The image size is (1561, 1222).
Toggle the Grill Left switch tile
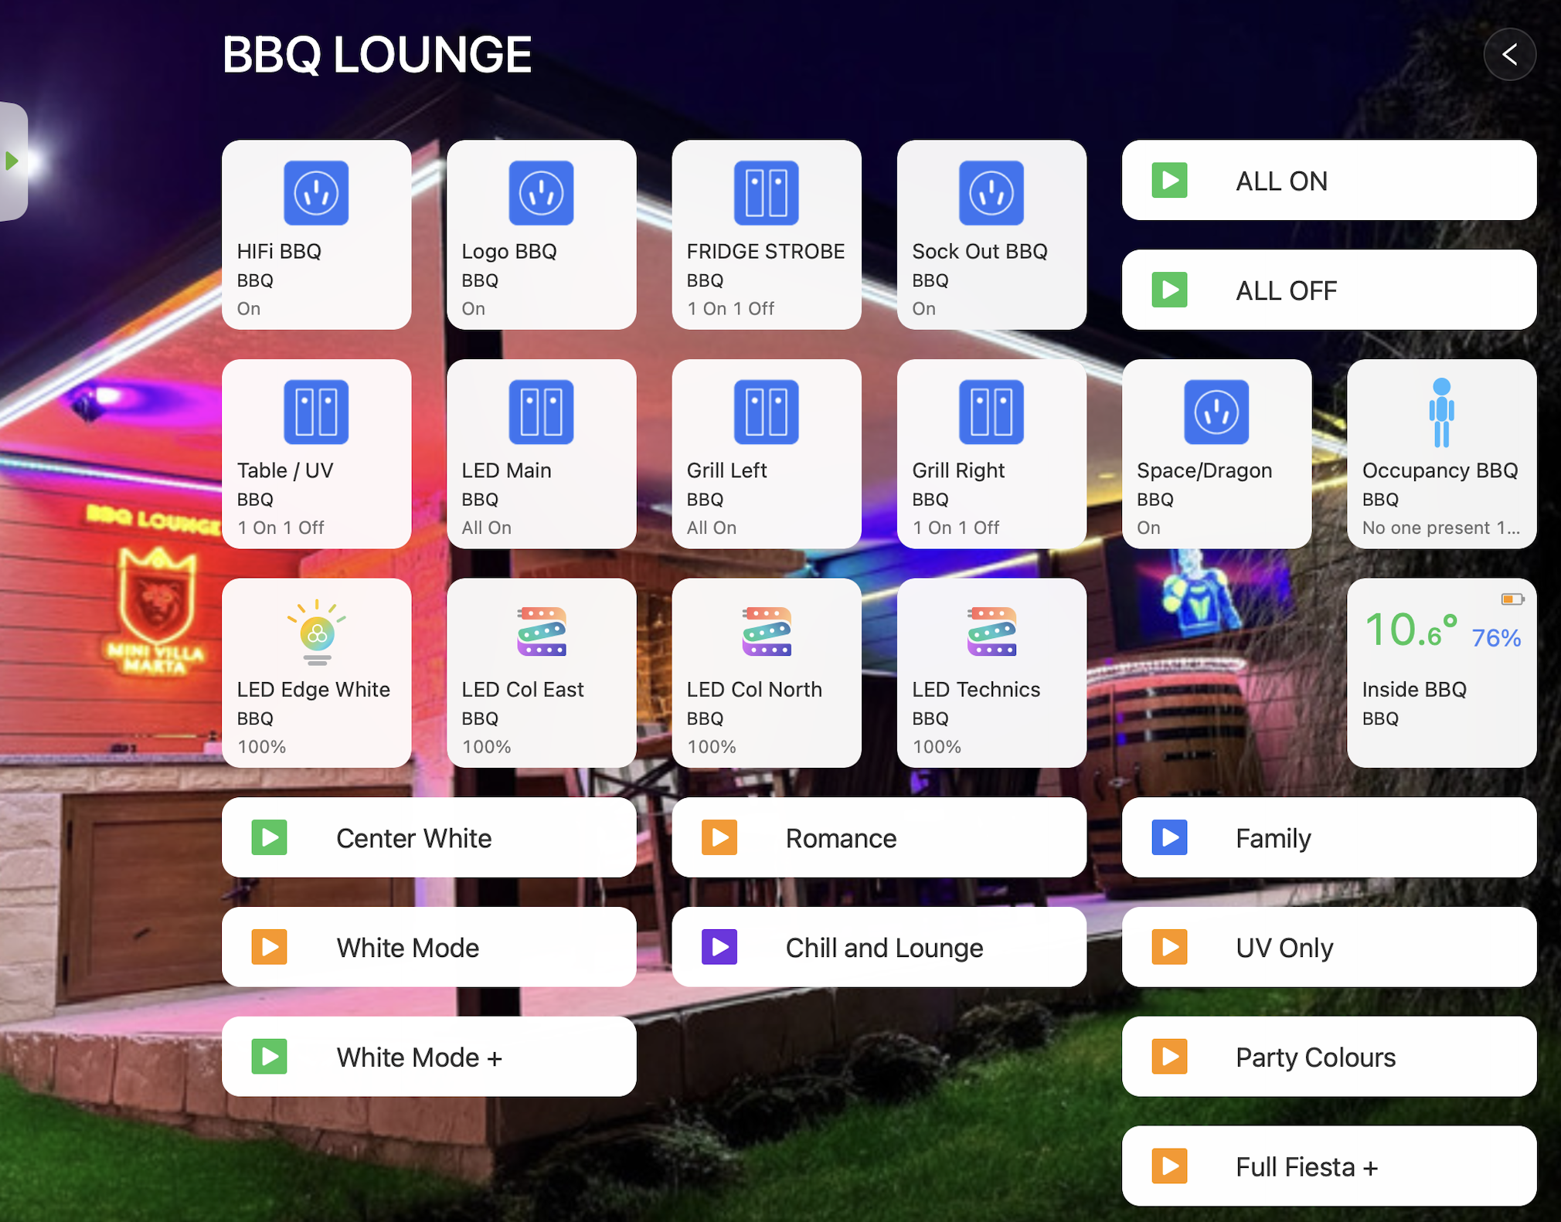click(765, 454)
